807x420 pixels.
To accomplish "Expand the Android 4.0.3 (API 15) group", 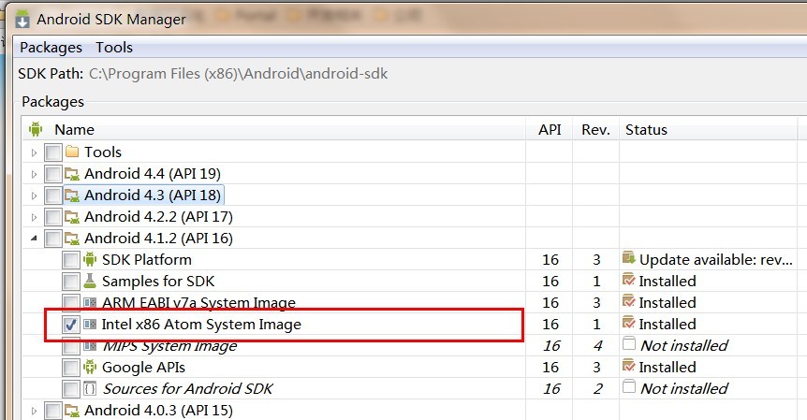I will (34, 411).
